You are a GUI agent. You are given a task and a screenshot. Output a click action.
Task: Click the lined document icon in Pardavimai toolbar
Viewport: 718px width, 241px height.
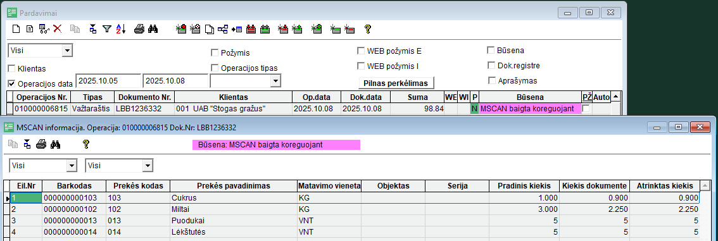tap(30, 29)
